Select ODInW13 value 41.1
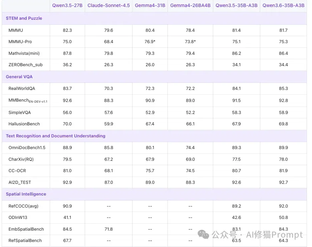The height and width of the screenshot is (247, 312). coord(67,218)
